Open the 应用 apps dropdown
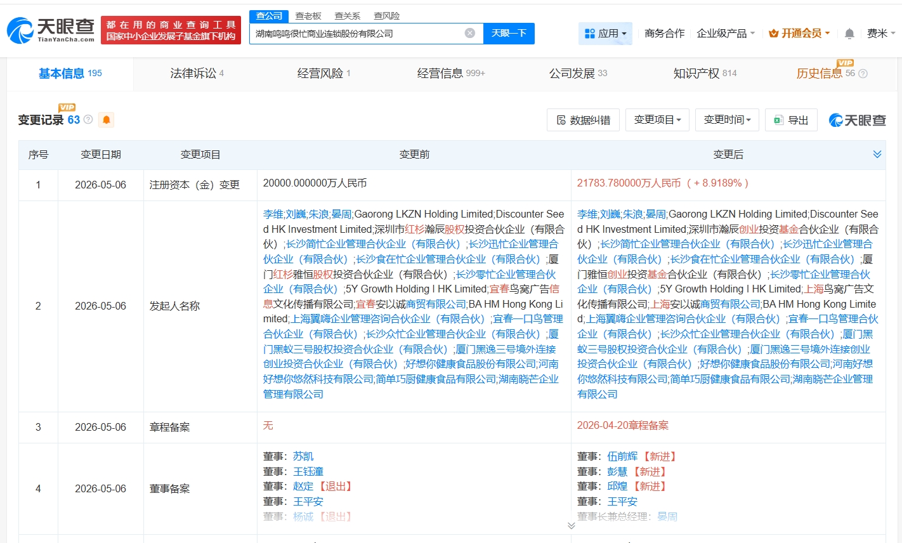Screen dimensions: 902x543 (606, 33)
